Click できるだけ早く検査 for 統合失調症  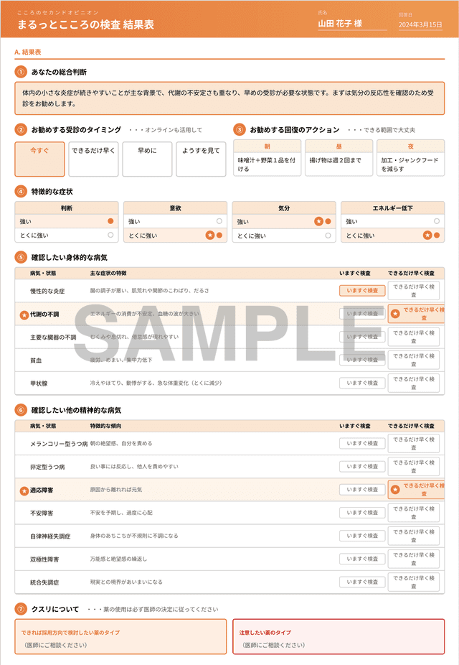tap(414, 582)
